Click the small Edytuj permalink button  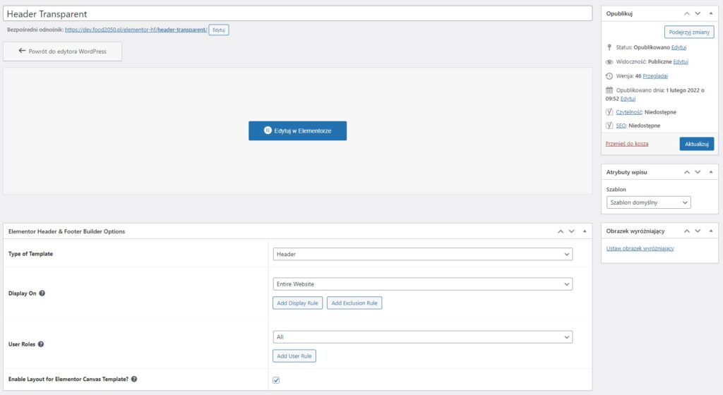pyautogui.click(x=219, y=30)
